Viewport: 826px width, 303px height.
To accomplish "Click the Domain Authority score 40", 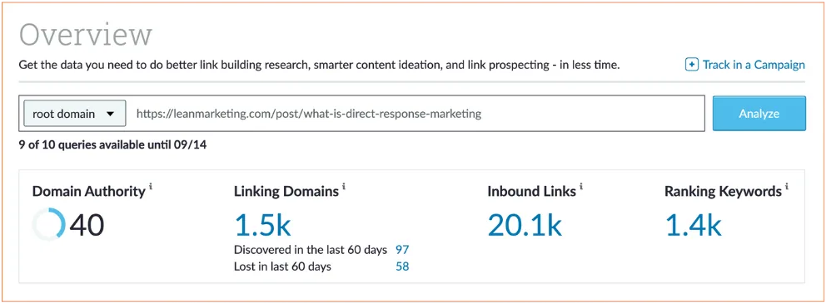I will tap(87, 225).
